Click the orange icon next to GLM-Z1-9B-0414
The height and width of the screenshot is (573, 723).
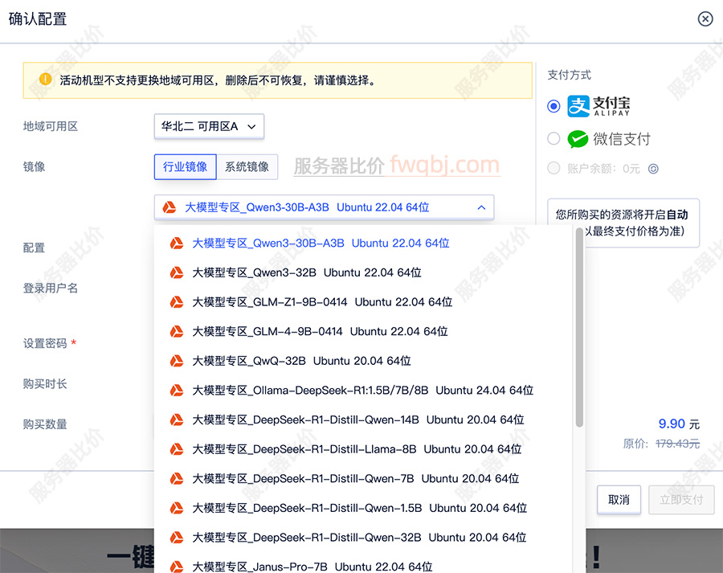177,301
